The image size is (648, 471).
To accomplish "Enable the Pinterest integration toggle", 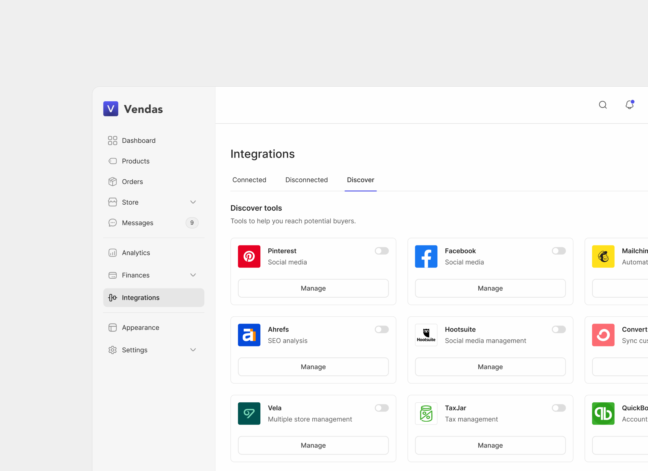I will click(x=382, y=251).
